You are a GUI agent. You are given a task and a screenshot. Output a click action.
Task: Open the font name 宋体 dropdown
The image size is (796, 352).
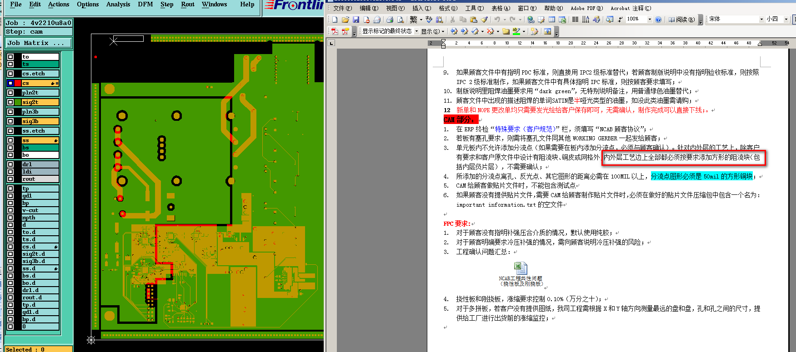point(761,20)
